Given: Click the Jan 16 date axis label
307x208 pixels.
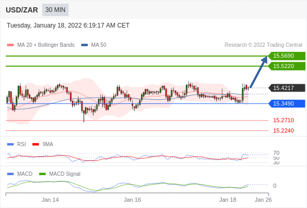Looking at the screenshot, I should (x=132, y=200).
